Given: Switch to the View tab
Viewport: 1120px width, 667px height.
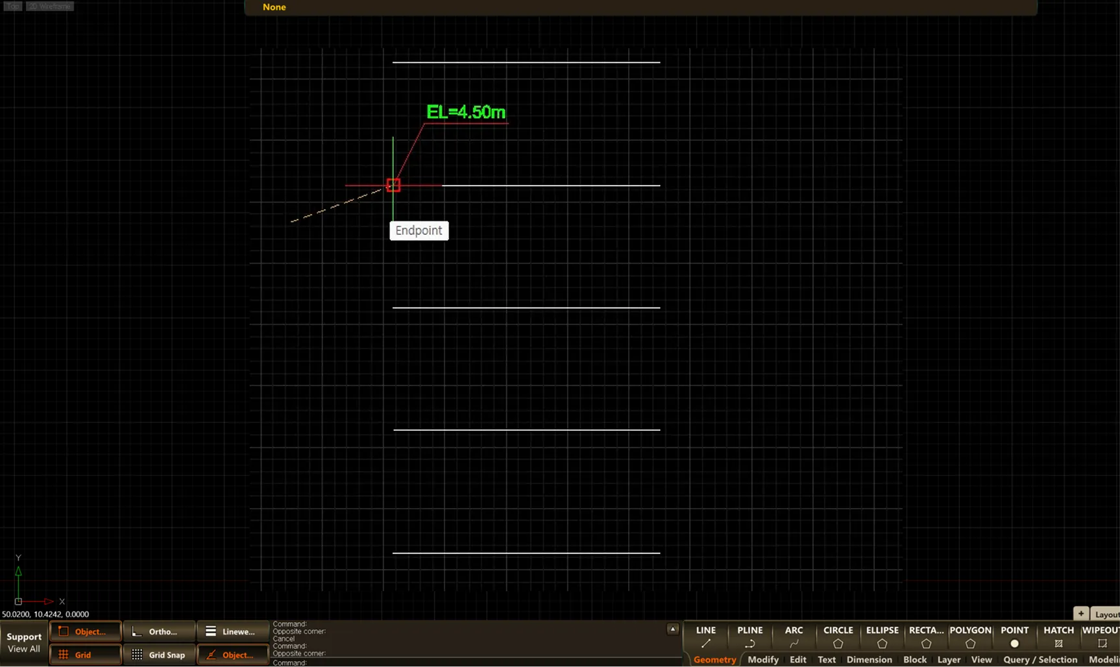Looking at the screenshot, I should 981,659.
